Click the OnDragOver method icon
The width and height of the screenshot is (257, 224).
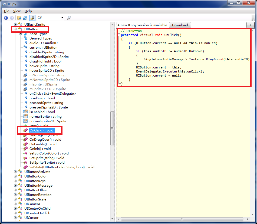point(25,139)
